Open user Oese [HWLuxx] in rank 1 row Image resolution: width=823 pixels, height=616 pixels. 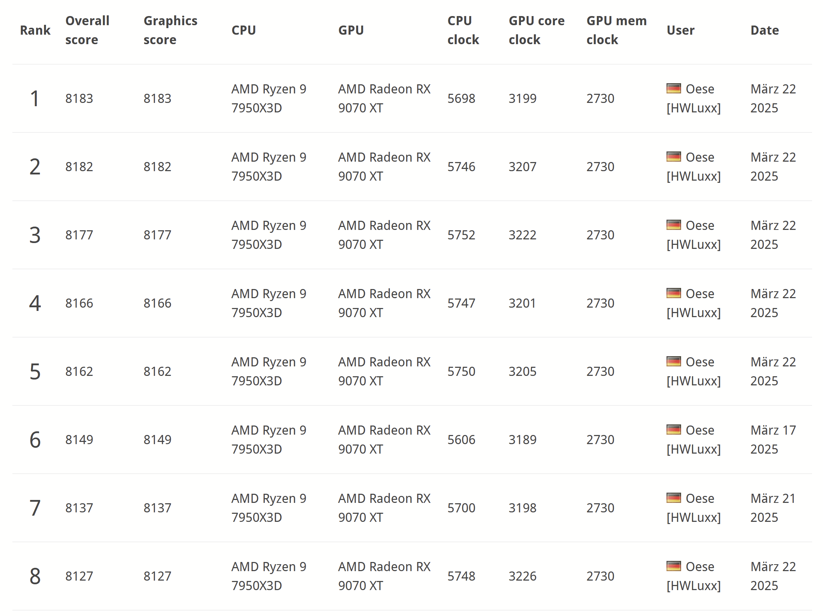pos(693,98)
